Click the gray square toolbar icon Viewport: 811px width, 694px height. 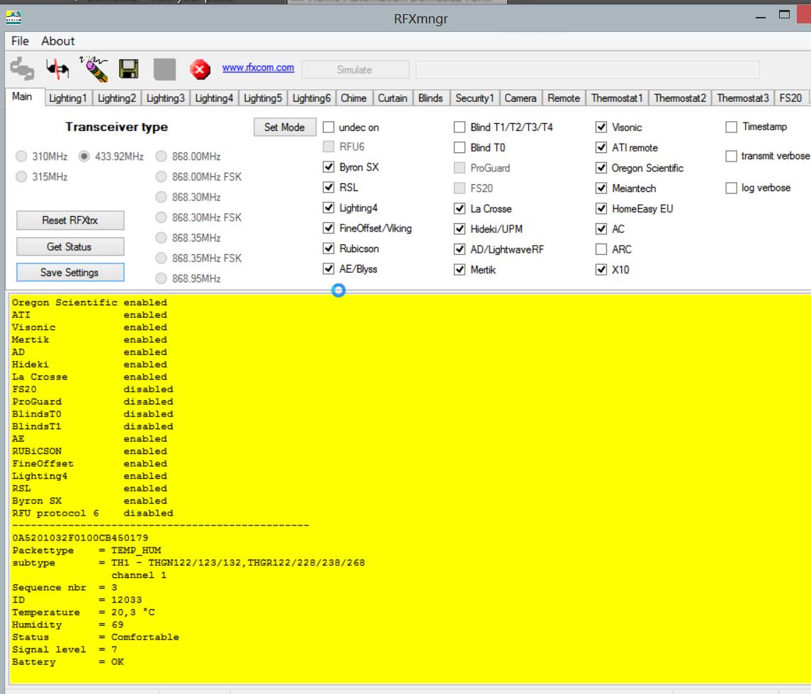(x=164, y=69)
